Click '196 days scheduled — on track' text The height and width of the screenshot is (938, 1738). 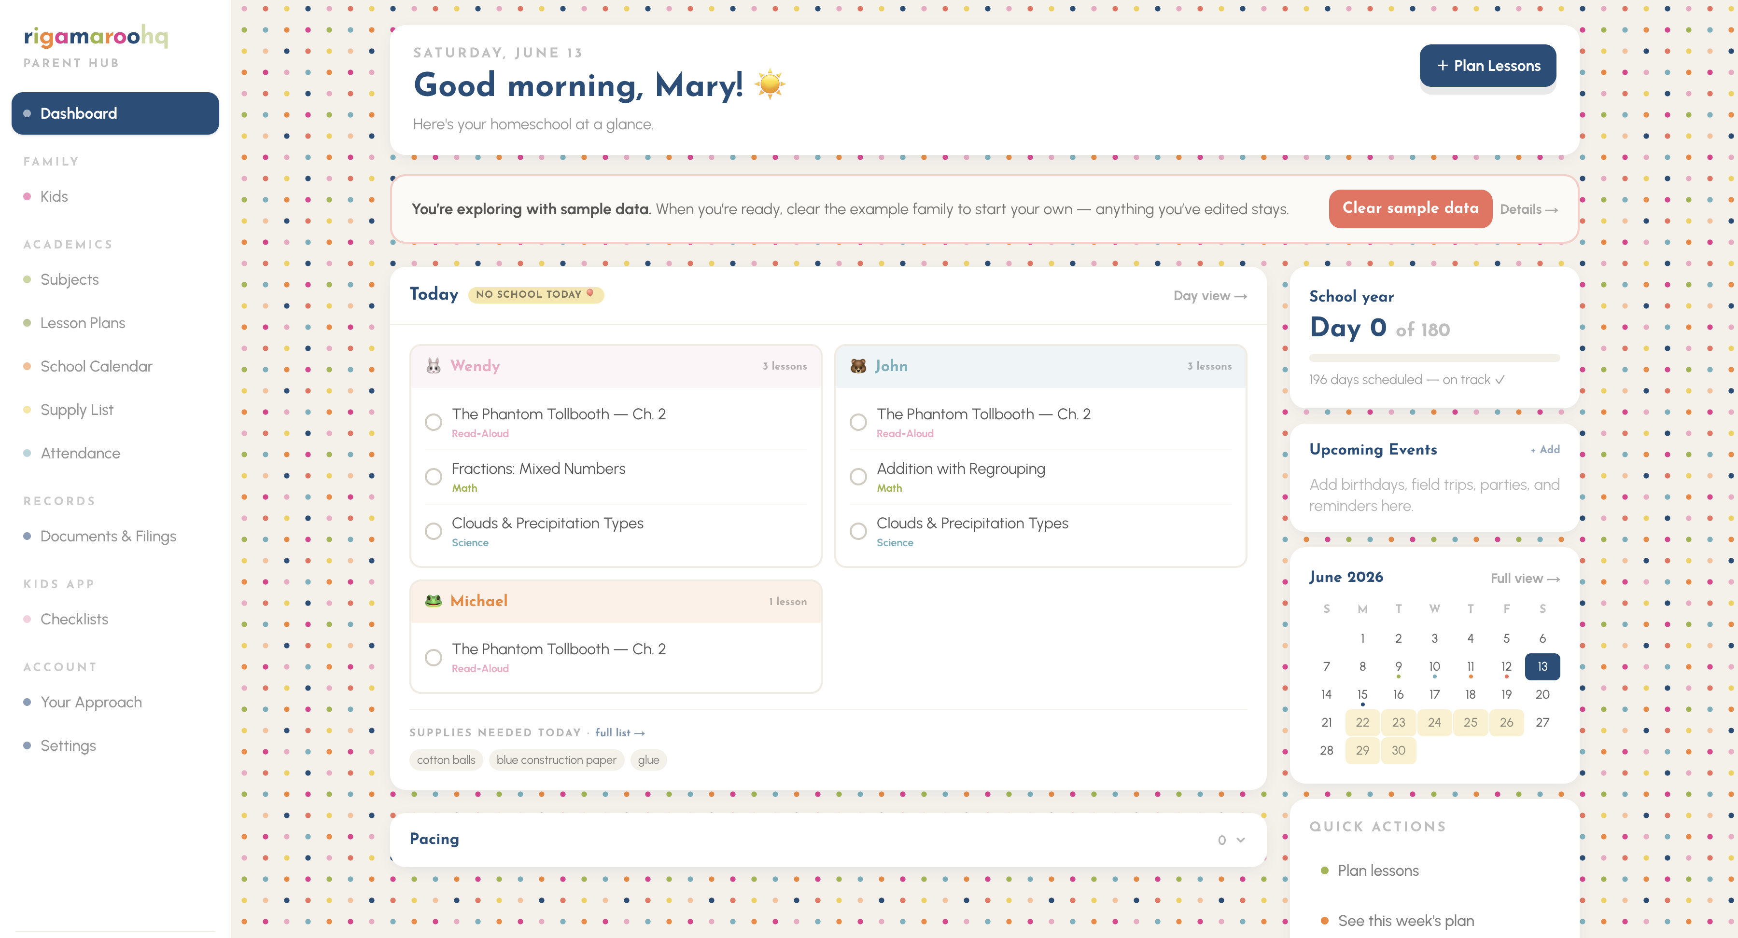1407,380
